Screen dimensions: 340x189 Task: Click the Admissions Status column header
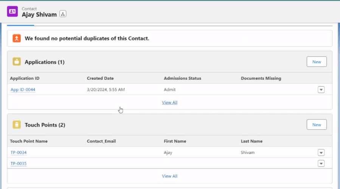[182, 78]
